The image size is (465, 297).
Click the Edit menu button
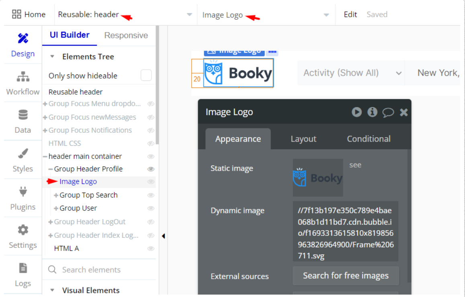pos(350,14)
